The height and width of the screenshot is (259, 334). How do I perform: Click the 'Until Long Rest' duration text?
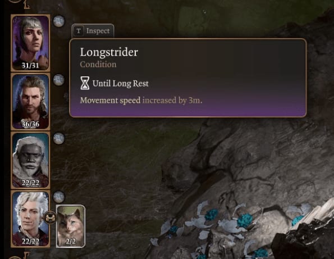(120, 83)
